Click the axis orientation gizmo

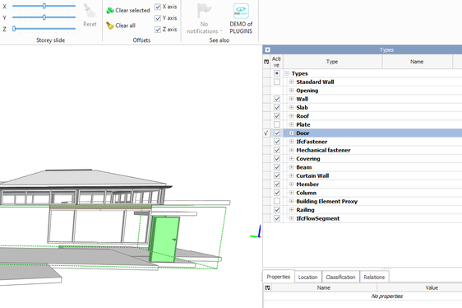256,232
